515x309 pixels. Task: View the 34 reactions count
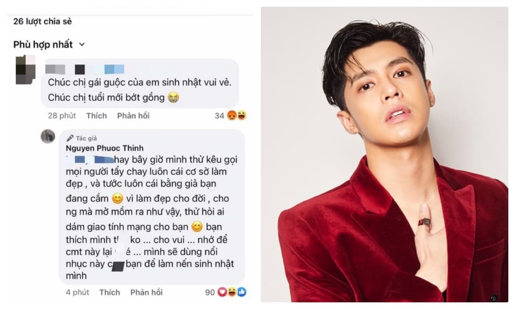coord(219,115)
